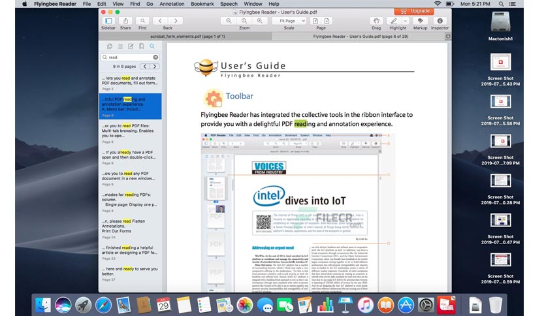546x316 pixels.
Task: Open the Markup tool
Action: point(421,21)
